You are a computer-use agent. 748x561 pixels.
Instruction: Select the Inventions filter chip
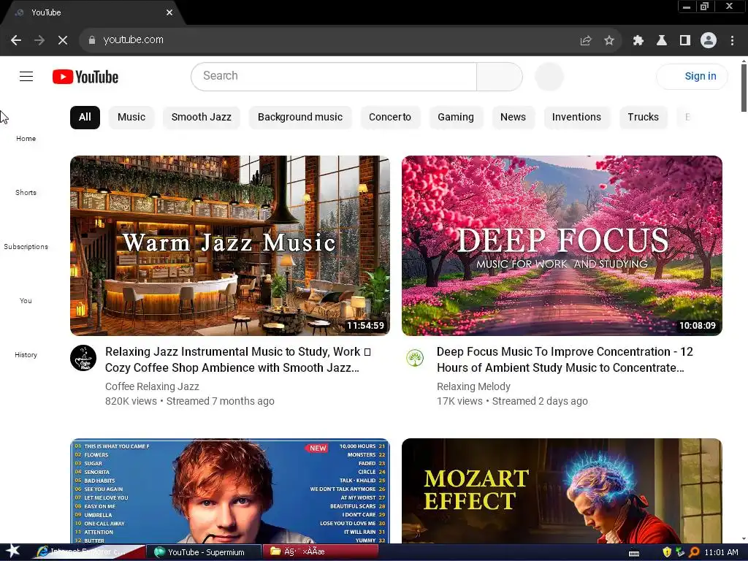click(x=576, y=118)
